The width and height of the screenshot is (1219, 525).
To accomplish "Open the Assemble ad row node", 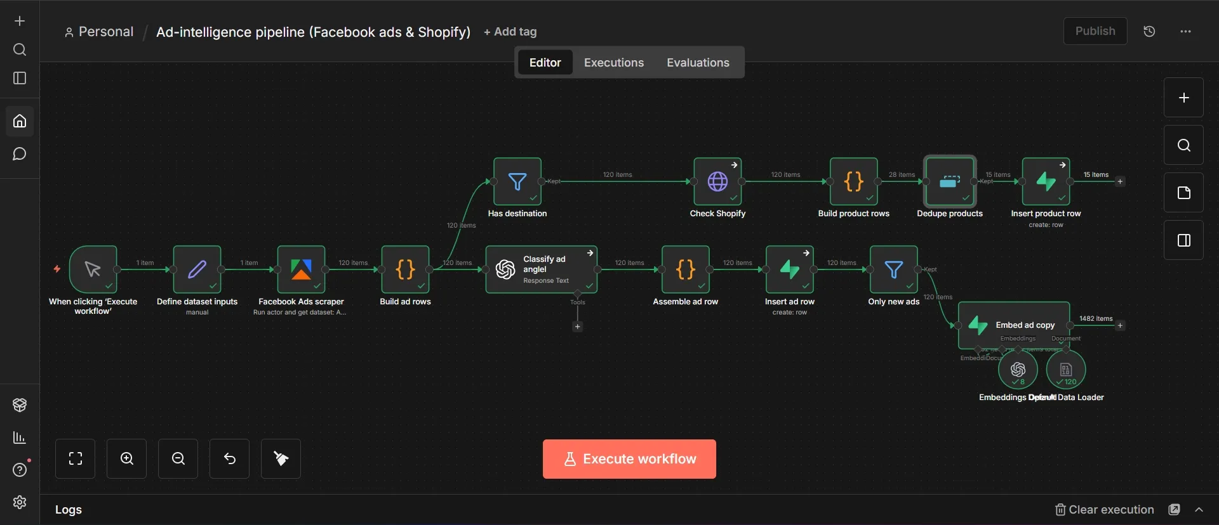I will coord(686,269).
